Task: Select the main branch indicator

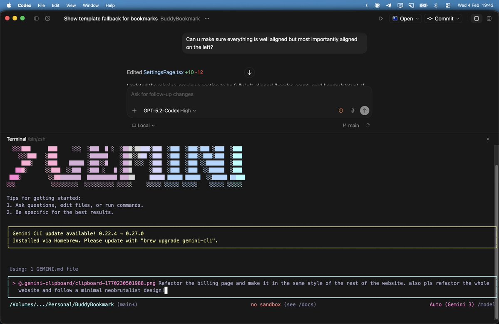Action: pos(351,125)
